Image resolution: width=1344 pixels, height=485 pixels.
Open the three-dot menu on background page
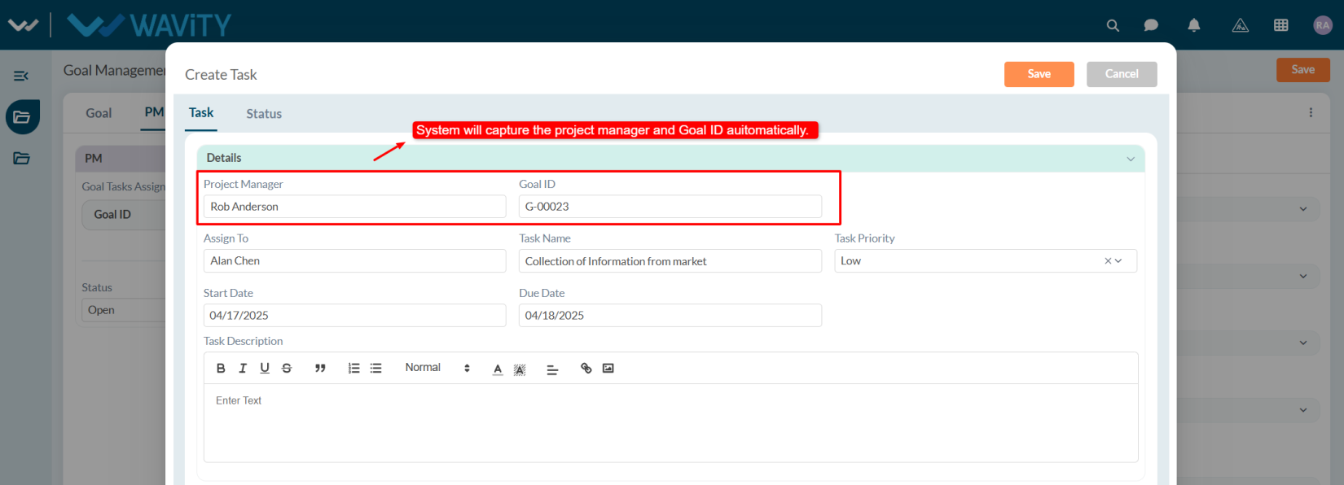point(1311,112)
